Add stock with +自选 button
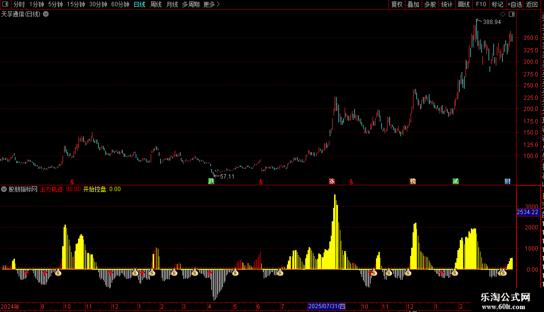 tap(515, 4)
